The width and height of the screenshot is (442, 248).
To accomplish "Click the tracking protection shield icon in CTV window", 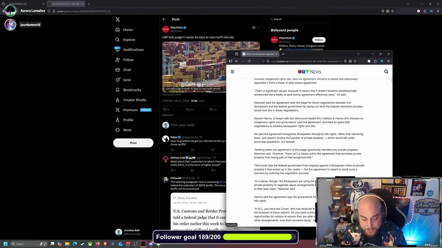I will click(263, 61).
